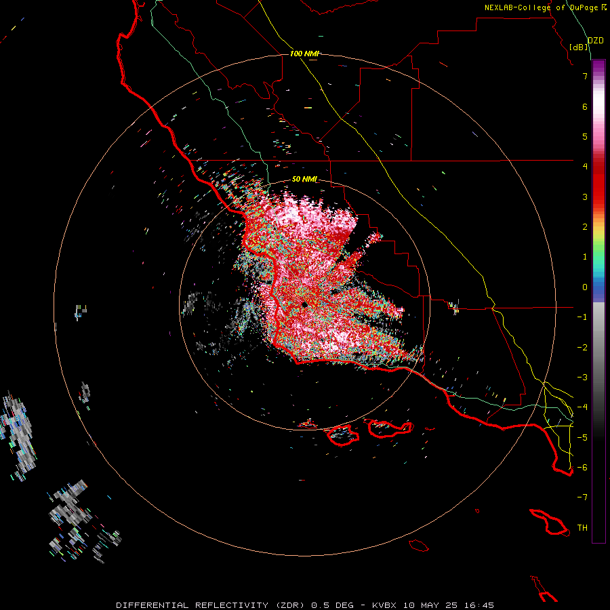Click the DZD legend title

(x=595, y=41)
